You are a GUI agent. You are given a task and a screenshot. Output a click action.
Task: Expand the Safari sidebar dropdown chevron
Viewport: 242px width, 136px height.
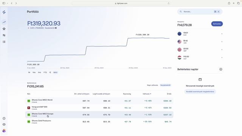pos(8,3)
